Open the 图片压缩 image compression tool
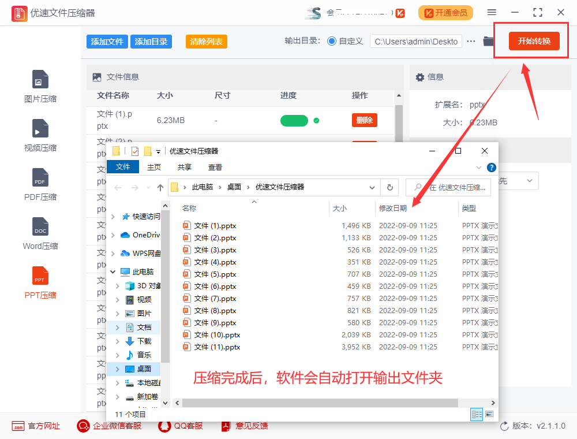Viewport: 577px width, 439px height. point(40,87)
